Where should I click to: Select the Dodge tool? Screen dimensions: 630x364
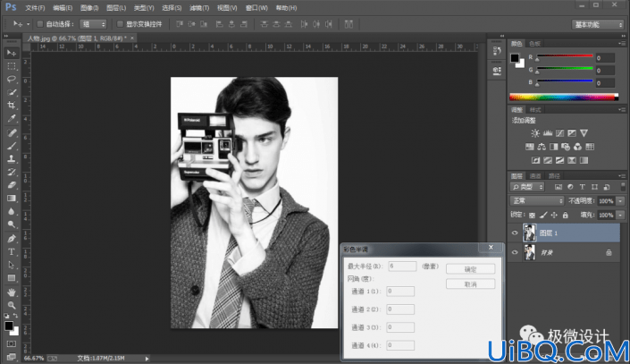(12, 224)
